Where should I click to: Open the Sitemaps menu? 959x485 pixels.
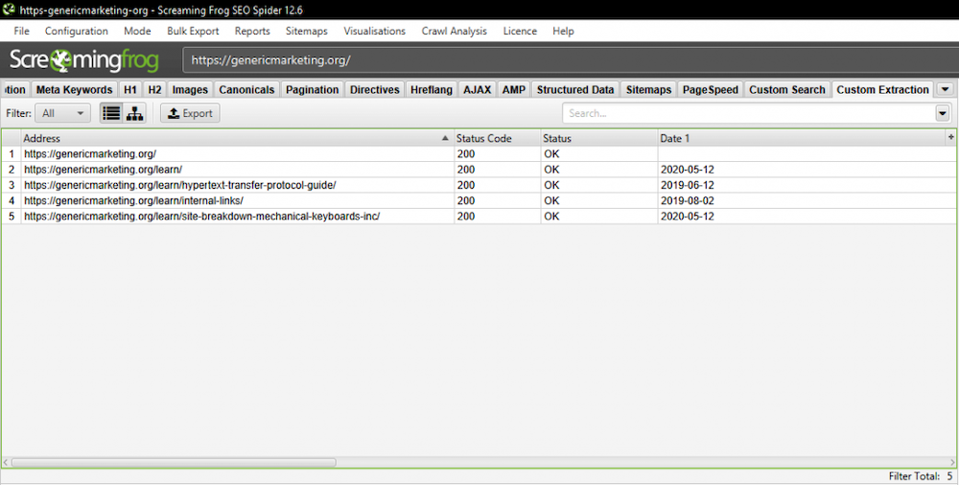coord(307,32)
